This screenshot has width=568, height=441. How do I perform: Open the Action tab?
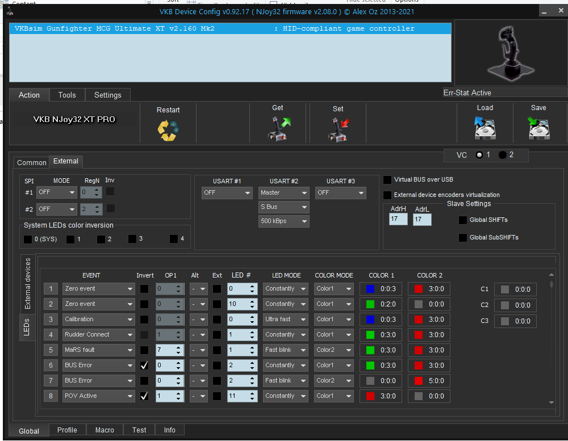point(29,95)
